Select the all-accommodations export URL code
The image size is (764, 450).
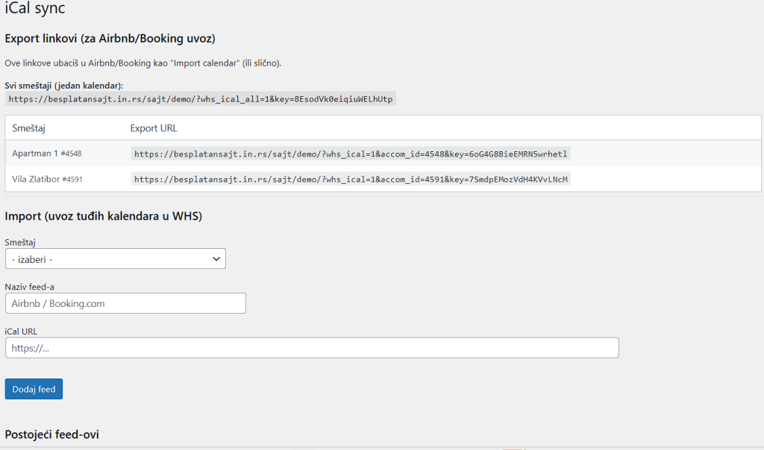(200, 98)
